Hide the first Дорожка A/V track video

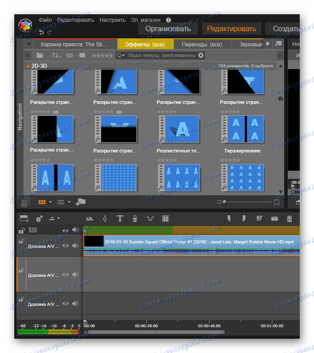tap(65, 246)
